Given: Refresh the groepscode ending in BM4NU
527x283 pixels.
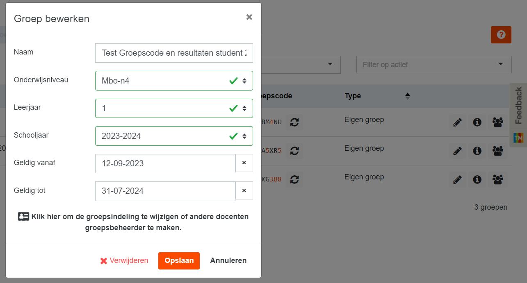Looking at the screenshot, I should (x=294, y=122).
